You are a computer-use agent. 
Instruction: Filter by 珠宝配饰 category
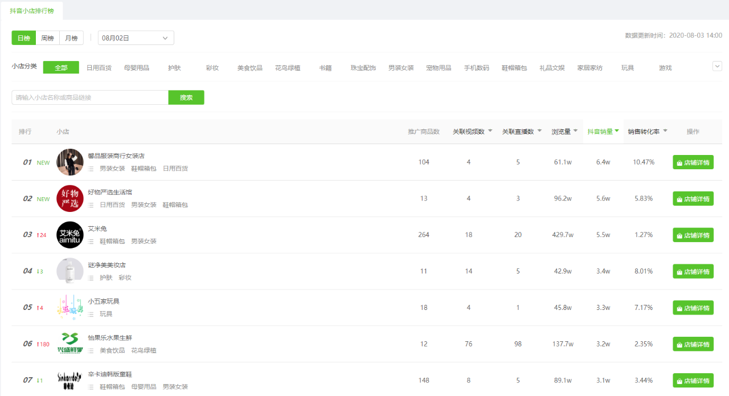[x=363, y=68]
